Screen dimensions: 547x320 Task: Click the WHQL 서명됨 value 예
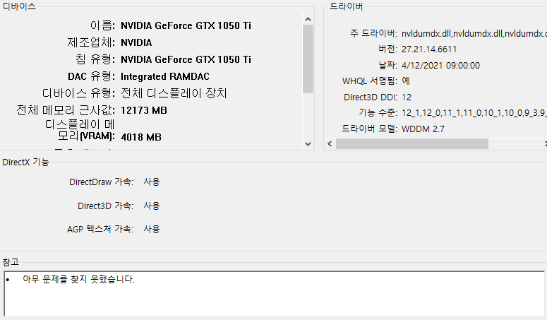[x=406, y=81]
